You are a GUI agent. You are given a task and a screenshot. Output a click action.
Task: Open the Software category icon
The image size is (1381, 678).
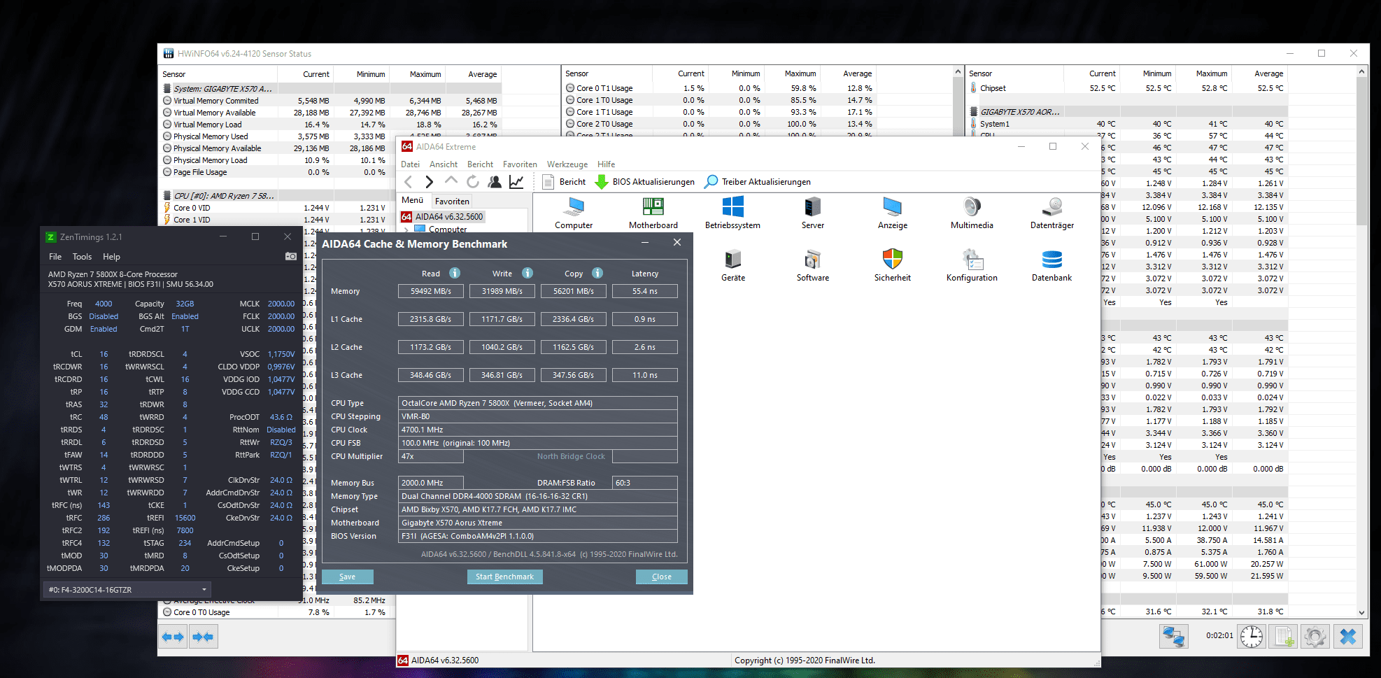(812, 265)
